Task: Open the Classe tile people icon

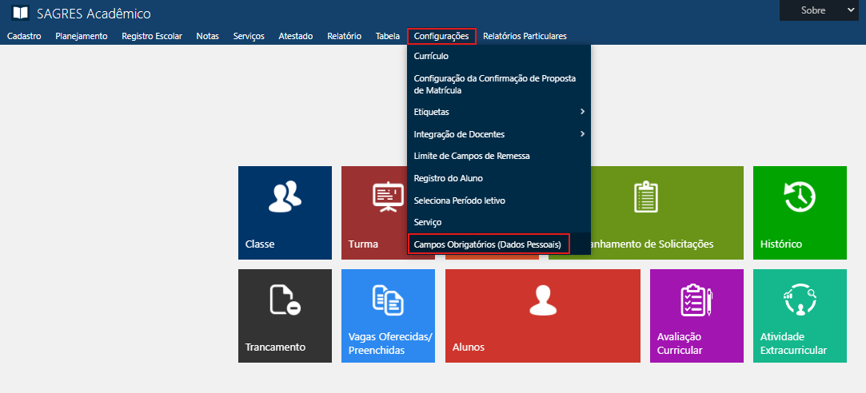Action: [x=285, y=197]
